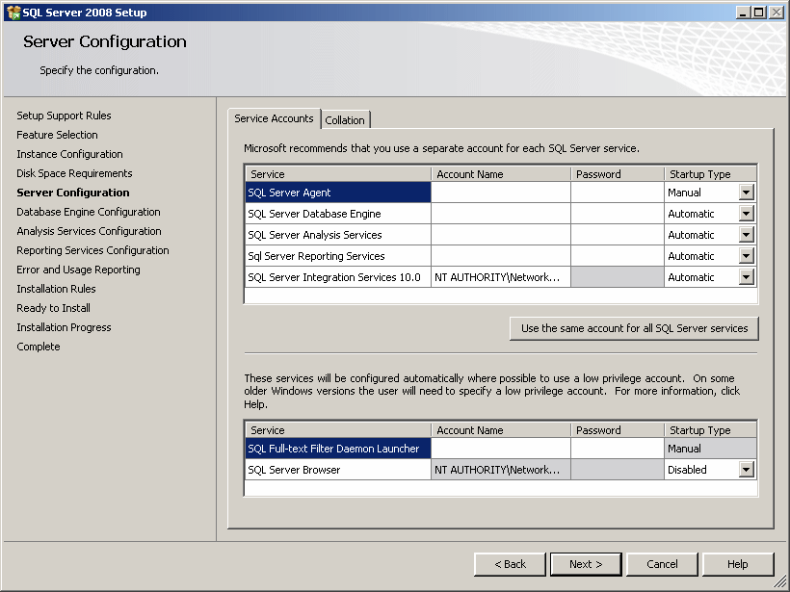Click the Complete step in sidebar
Screen dimensions: 790x592
tap(39, 347)
